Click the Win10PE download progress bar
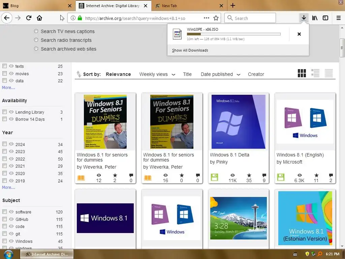The width and height of the screenshot is (345, 259). tap(234, 34)
